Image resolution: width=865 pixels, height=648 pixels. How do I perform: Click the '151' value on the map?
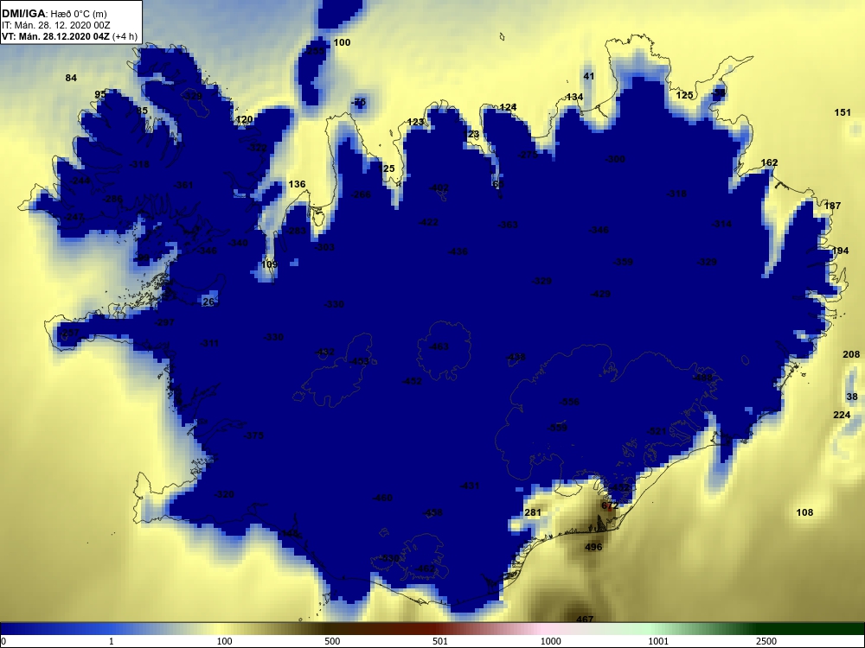click(x=843, y=112)
